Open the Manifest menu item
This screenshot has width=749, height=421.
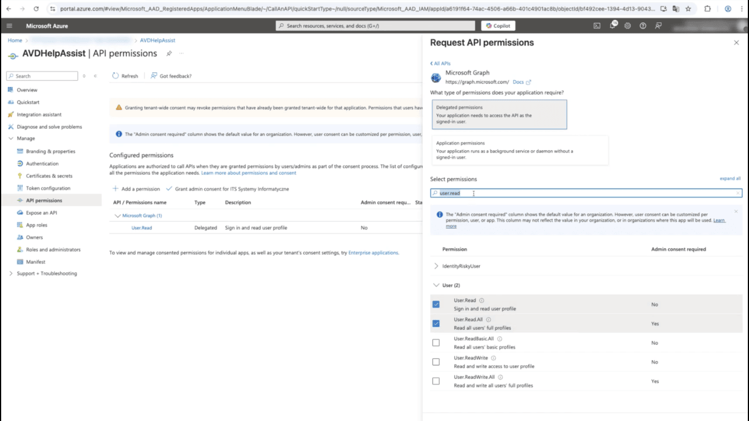(x=36, y=262)
